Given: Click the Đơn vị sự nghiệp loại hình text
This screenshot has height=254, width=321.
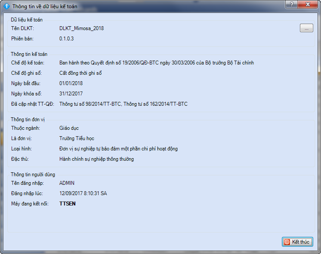Looking at the screenshot, I should pos(118,149).
